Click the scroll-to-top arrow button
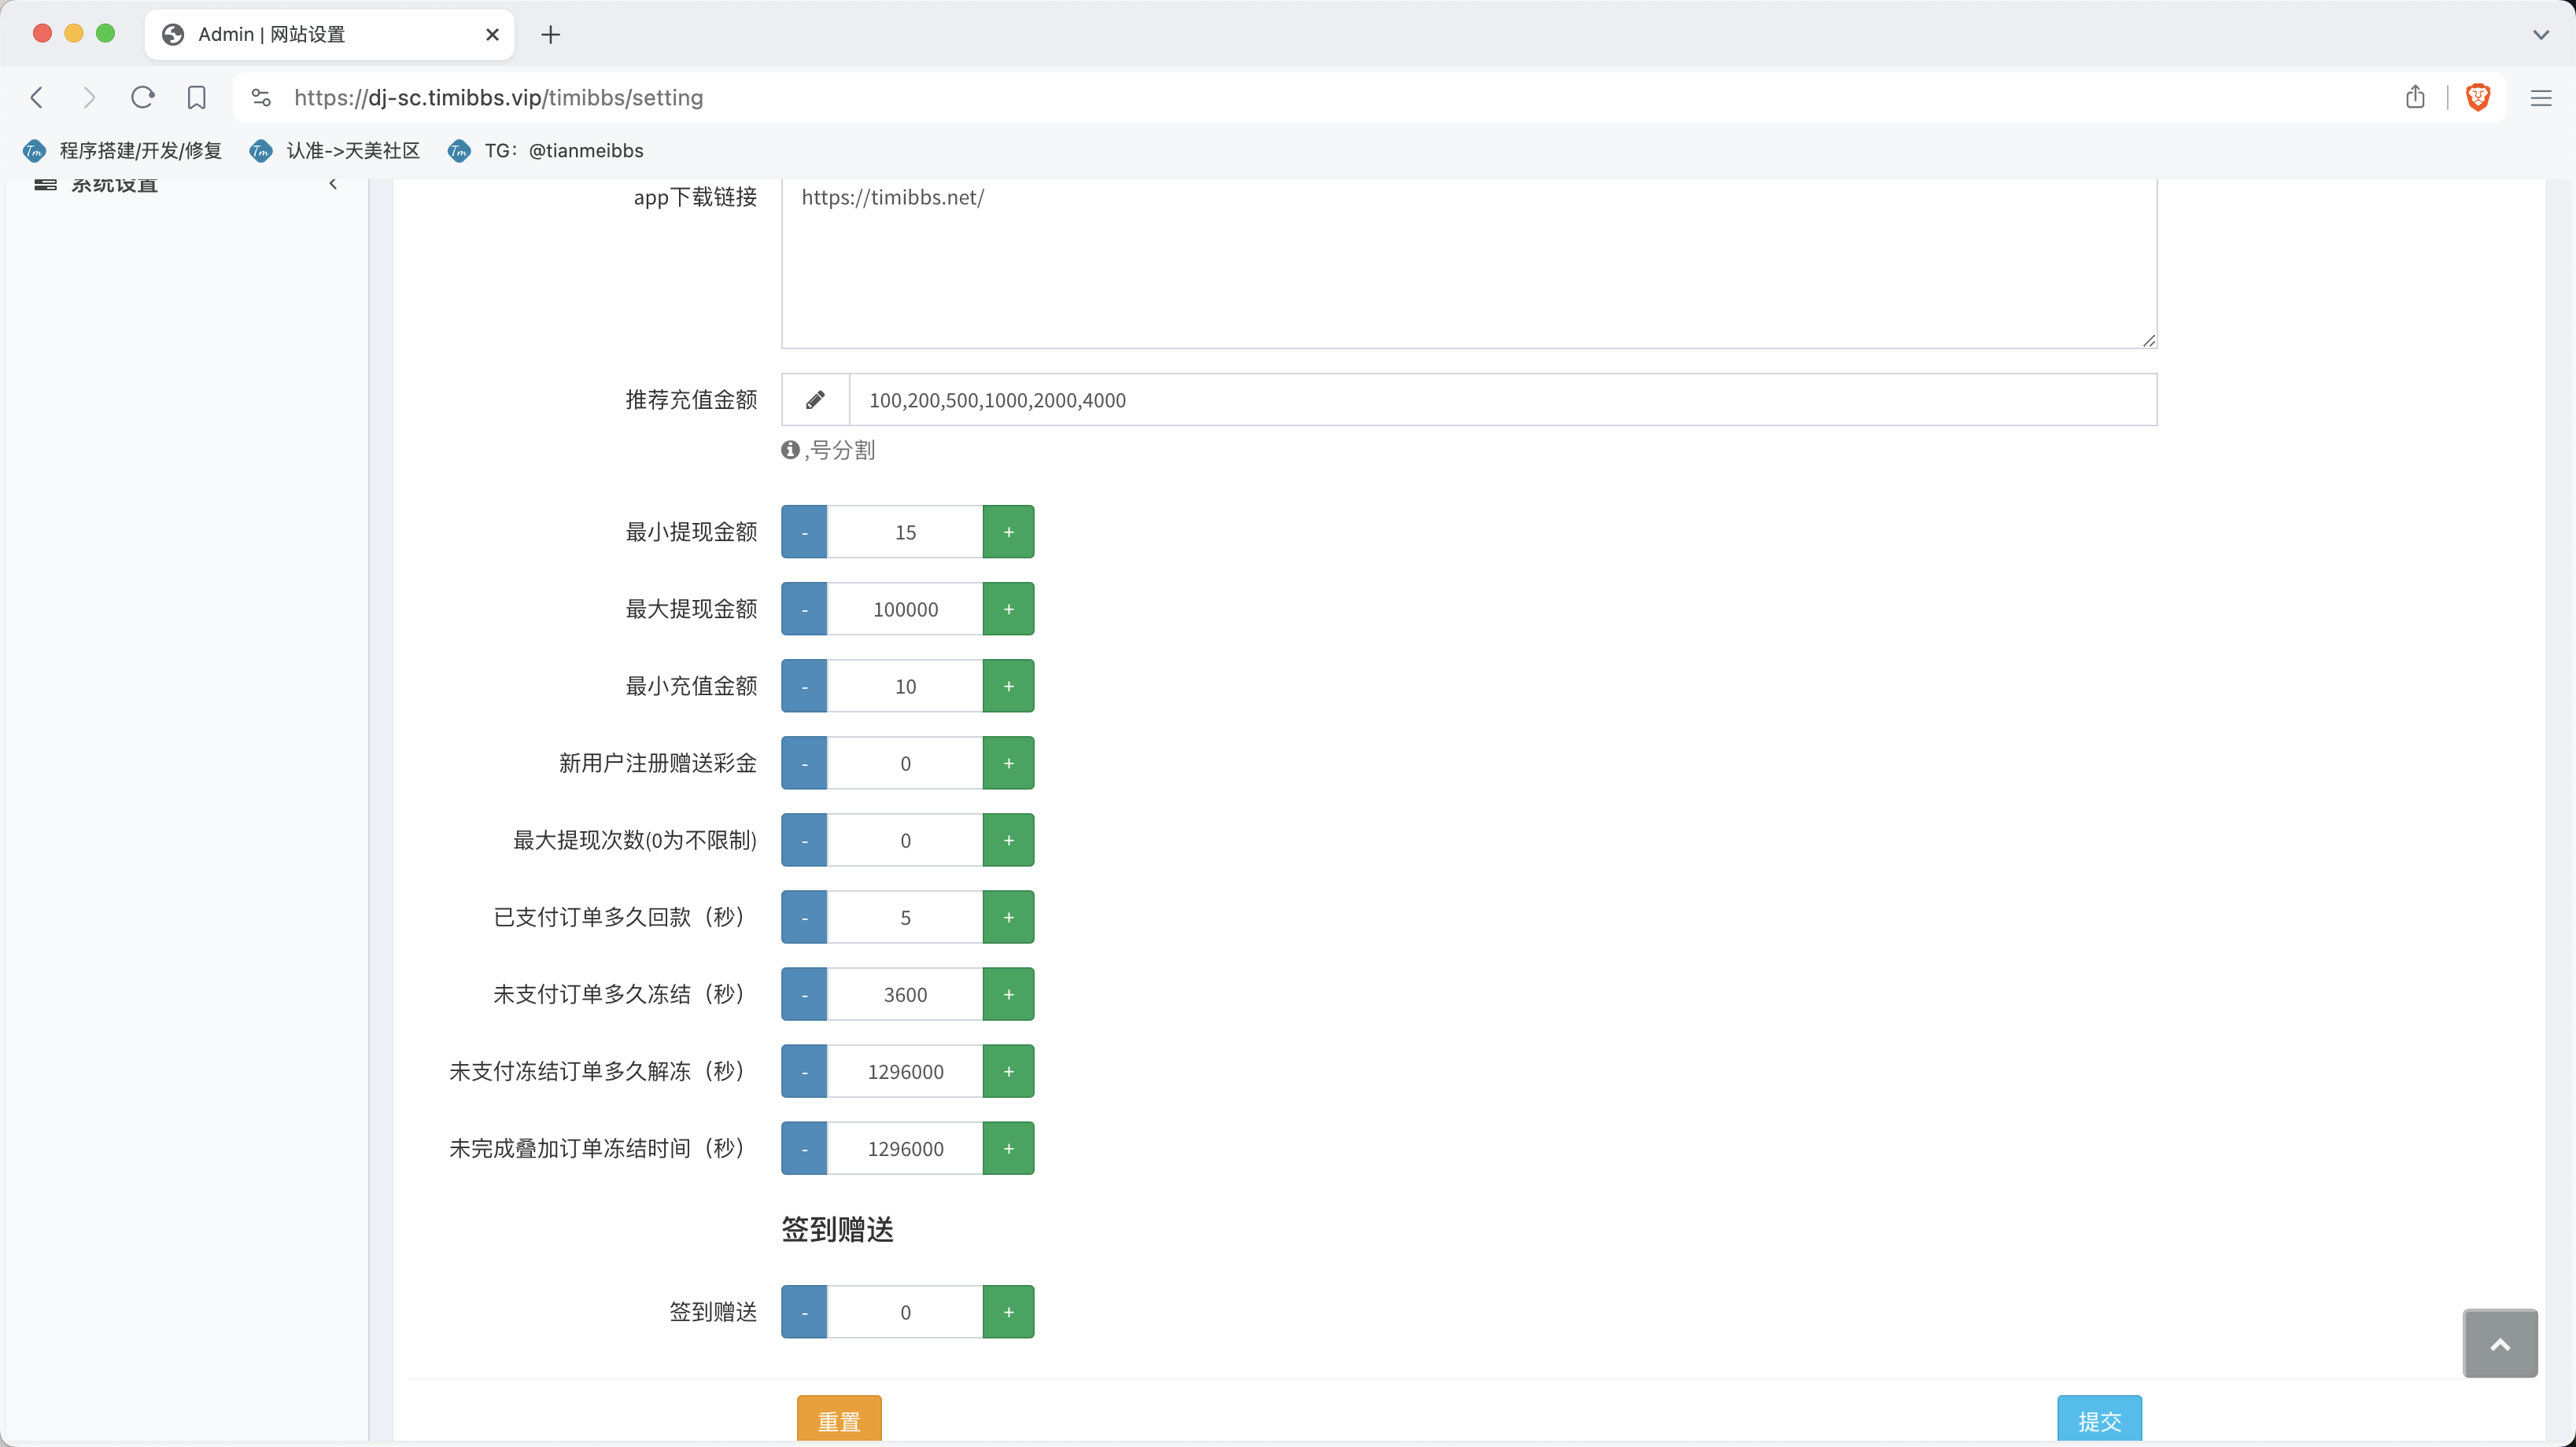The height and width of the screenshot is (1447, 2576). point(2500,1343)
